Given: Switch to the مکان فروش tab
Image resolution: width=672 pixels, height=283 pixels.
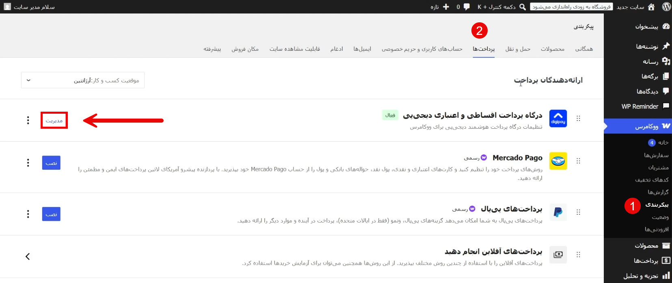Looking at the screenshot, I should pyautogui.click(x=245, y=49).
